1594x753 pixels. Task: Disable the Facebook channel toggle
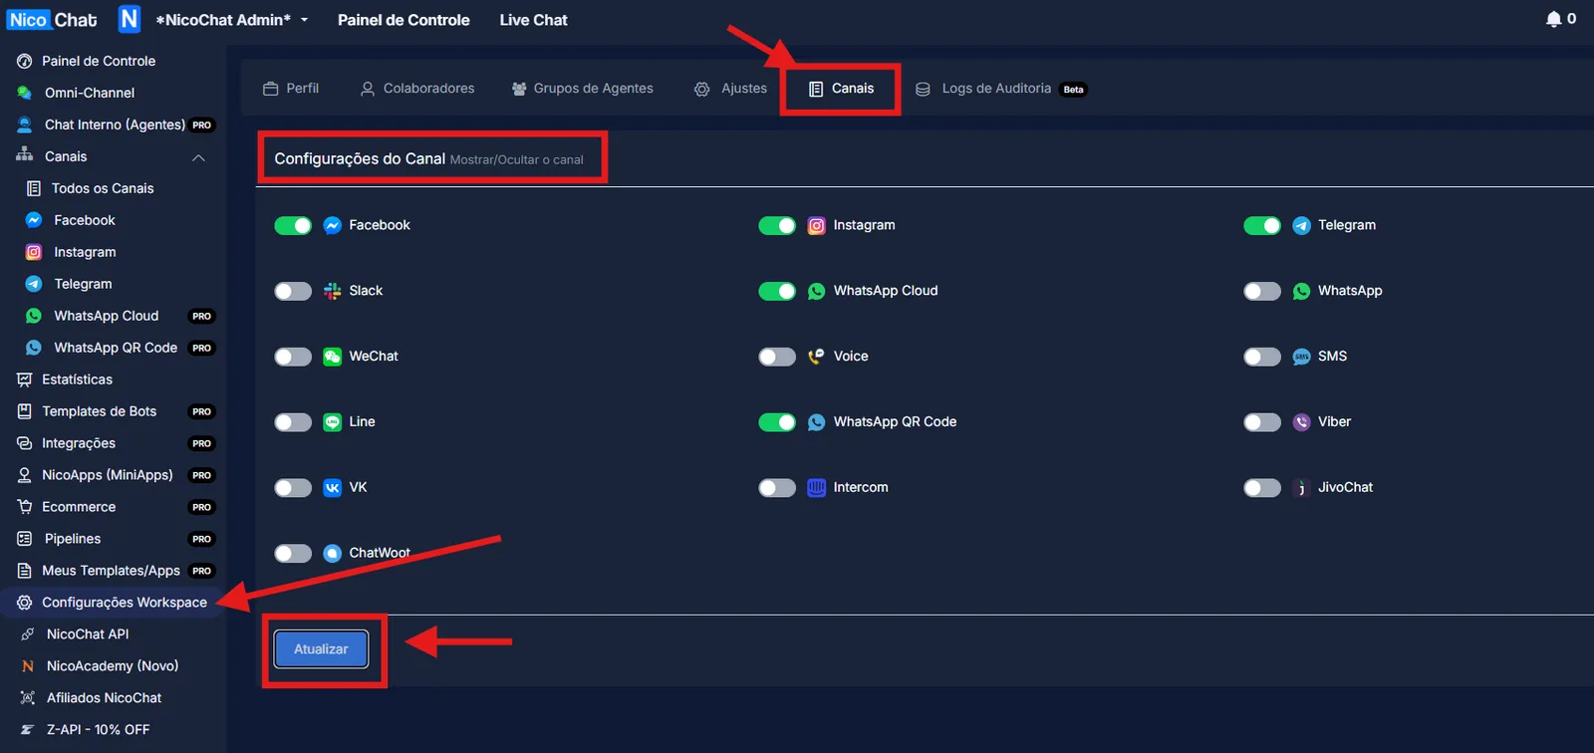[293, 226]
